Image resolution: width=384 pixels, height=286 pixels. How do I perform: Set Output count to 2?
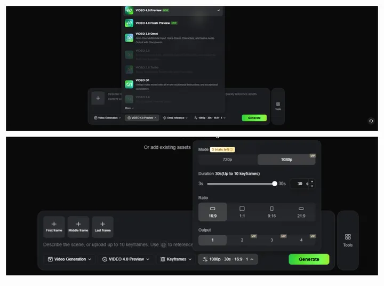pos(242,240)
